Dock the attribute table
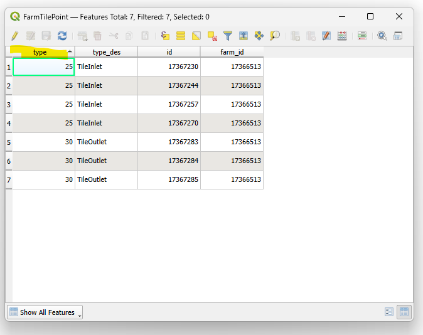423x335 pixels. 398,36
